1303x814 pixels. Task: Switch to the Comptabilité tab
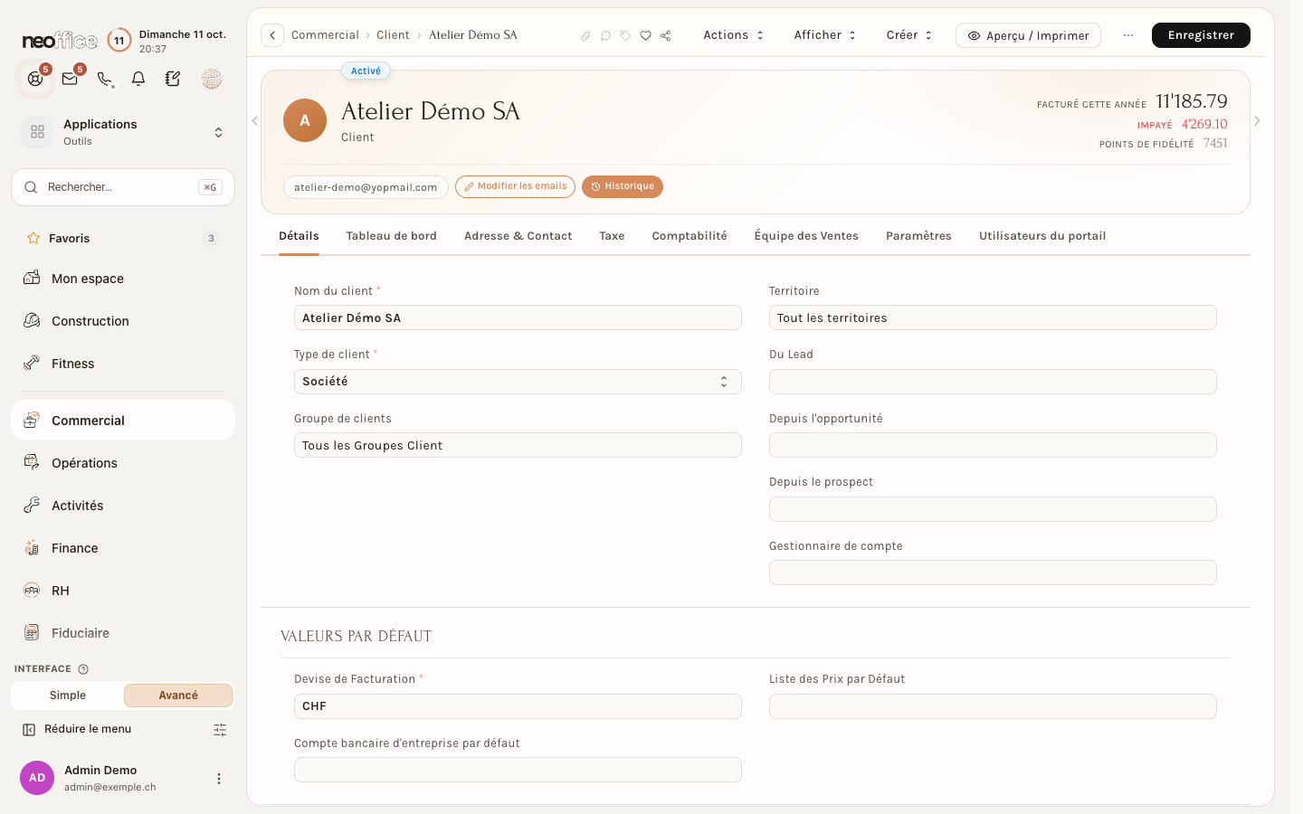click(x=690, y=236)
